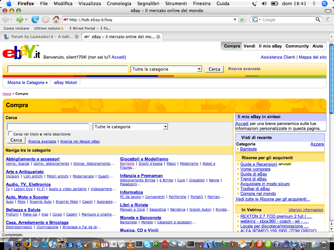Open 'Ulteriori informazioni' in In Vetrina
Image resolution: width=334 pixels, height=250 pixels.
click(306, 210)
